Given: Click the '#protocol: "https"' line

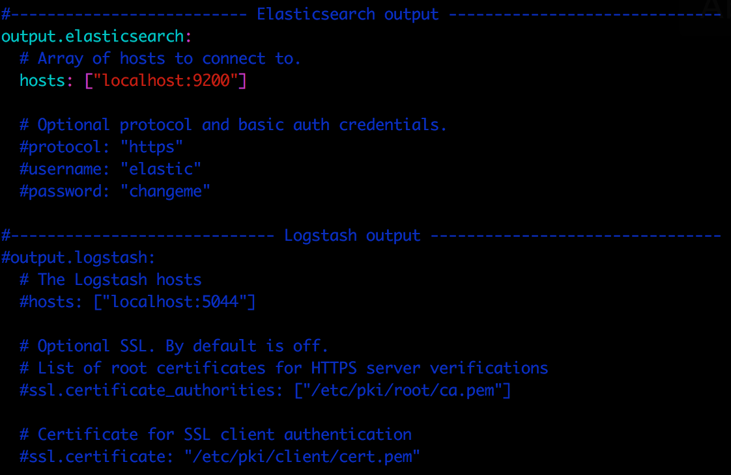Looking at the screenshot, I should coord(101,147).
